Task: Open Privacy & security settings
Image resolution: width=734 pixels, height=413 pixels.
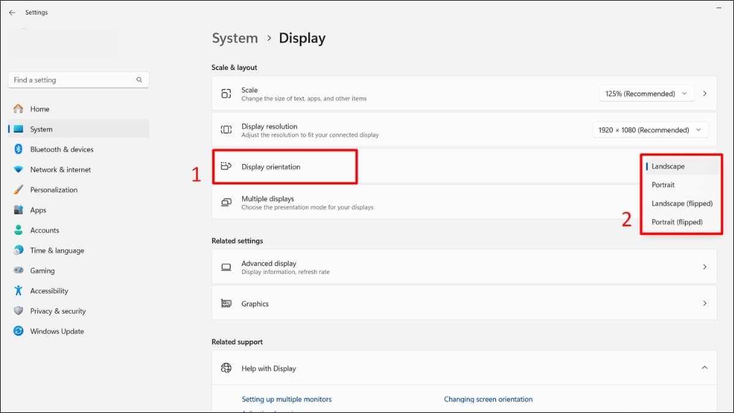Action: point(79,311)
